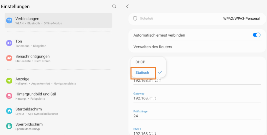Click the Statusleiste Nicht stören subtitle
This screenshot has width=267, height=135.
[x=33, y=61]
